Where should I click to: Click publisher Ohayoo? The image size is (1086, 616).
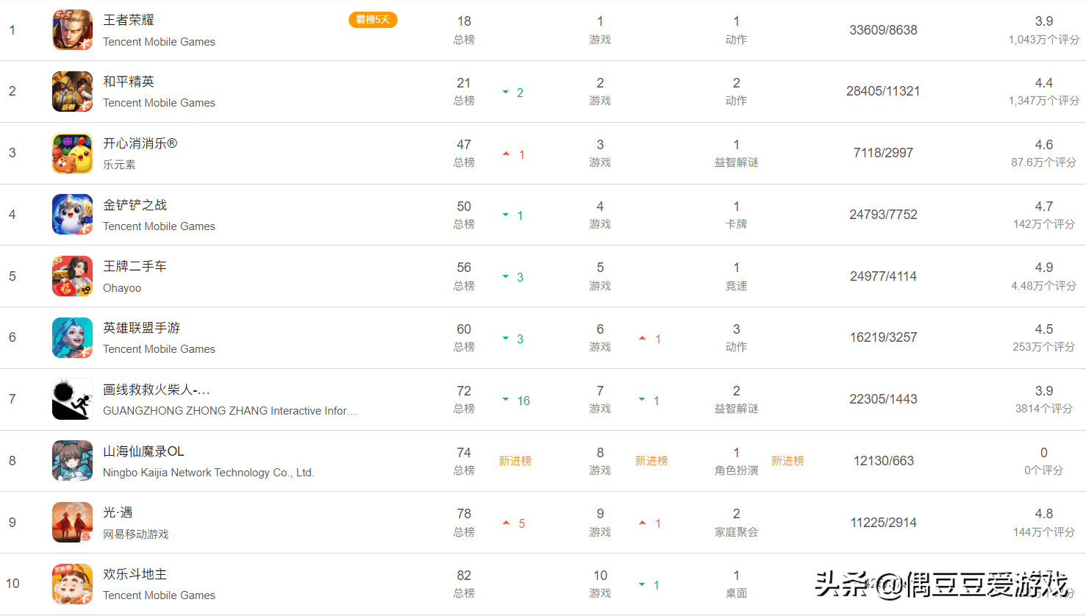coord(122,288)
